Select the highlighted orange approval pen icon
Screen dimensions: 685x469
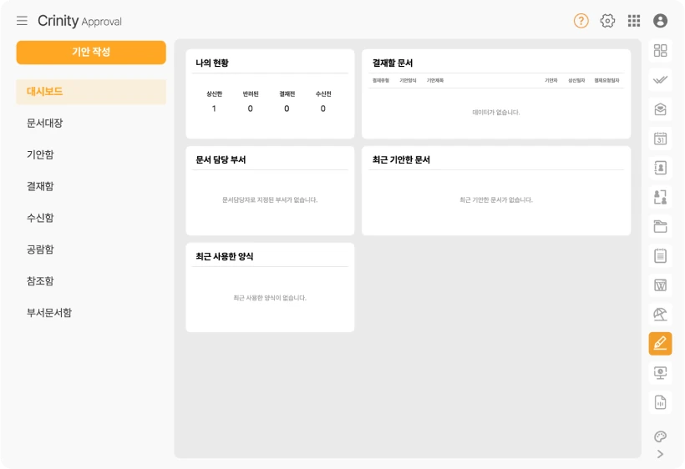[x=660, y=343]
